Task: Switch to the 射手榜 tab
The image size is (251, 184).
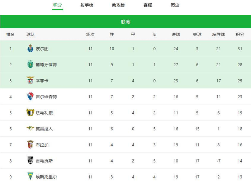Action: [87, 5]
